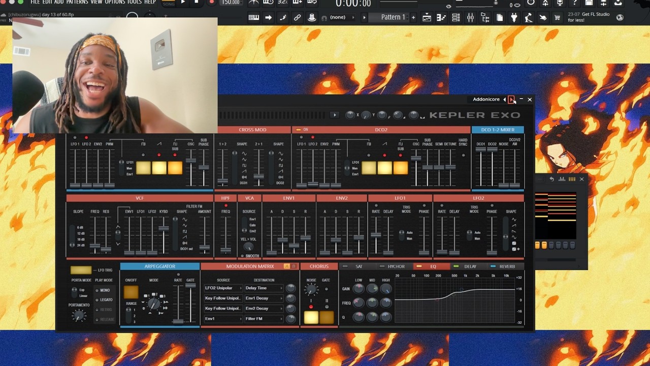The image size is (650, 366).
Task: Open the LFO2 Unipolar source dropdown
Action: tap(223, 288)
